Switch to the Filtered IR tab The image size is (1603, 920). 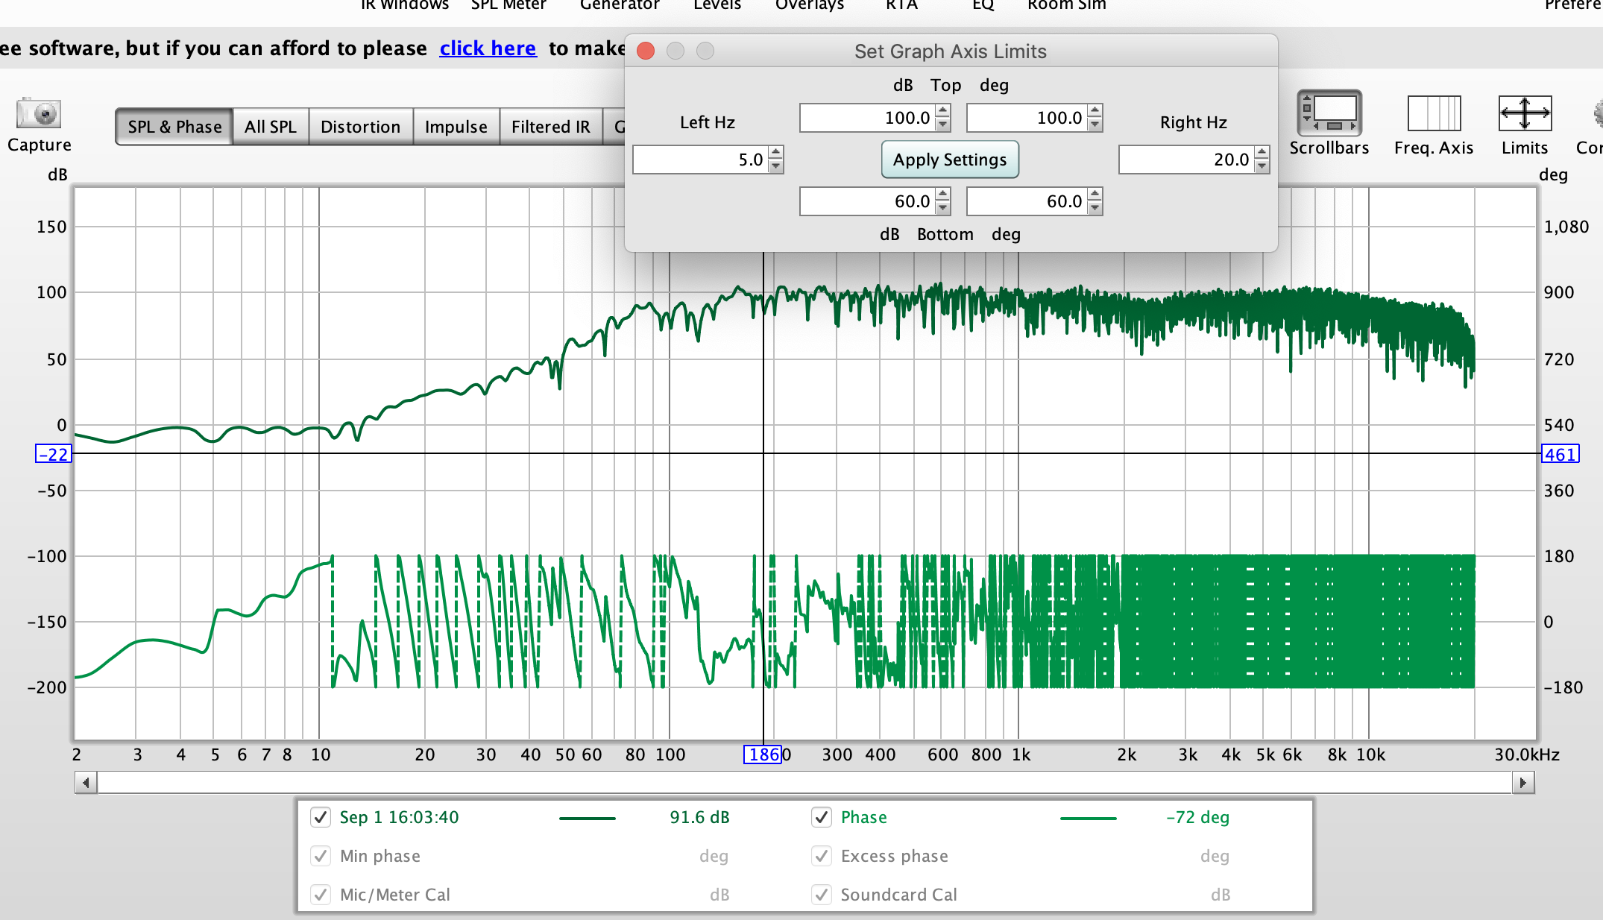pos(551,127)
